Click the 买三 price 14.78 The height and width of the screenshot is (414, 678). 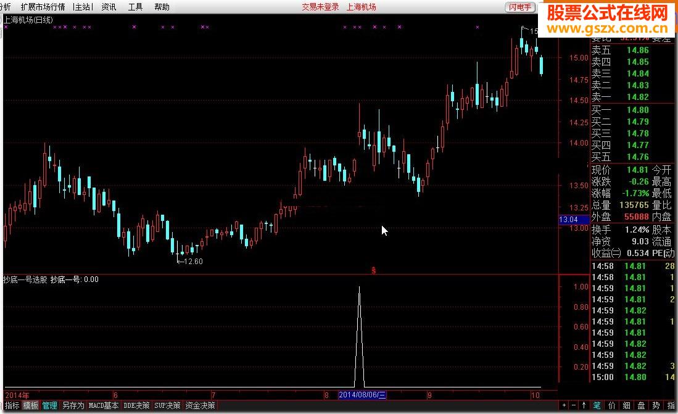tap(638, 133)
